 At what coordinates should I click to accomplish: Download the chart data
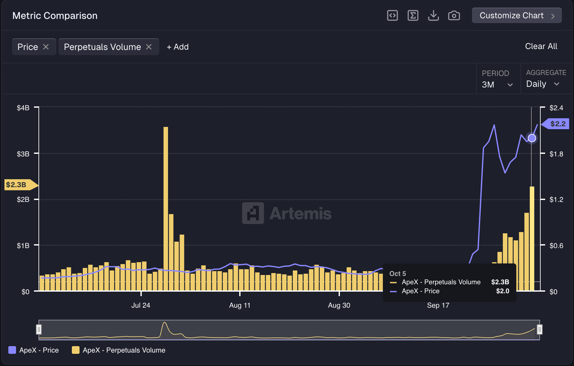coord(434,15)
